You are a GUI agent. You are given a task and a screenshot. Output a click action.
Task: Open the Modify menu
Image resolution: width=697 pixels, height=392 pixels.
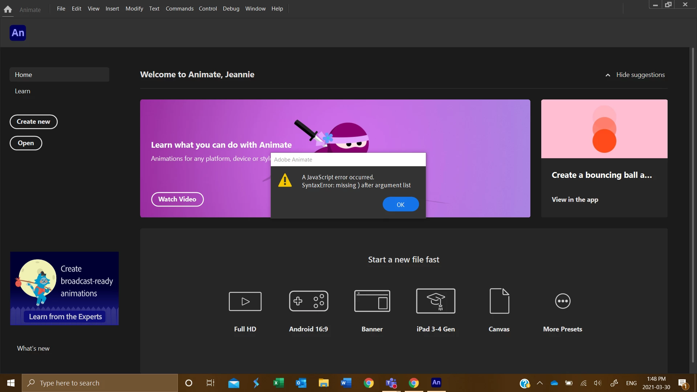pos(134,8)
